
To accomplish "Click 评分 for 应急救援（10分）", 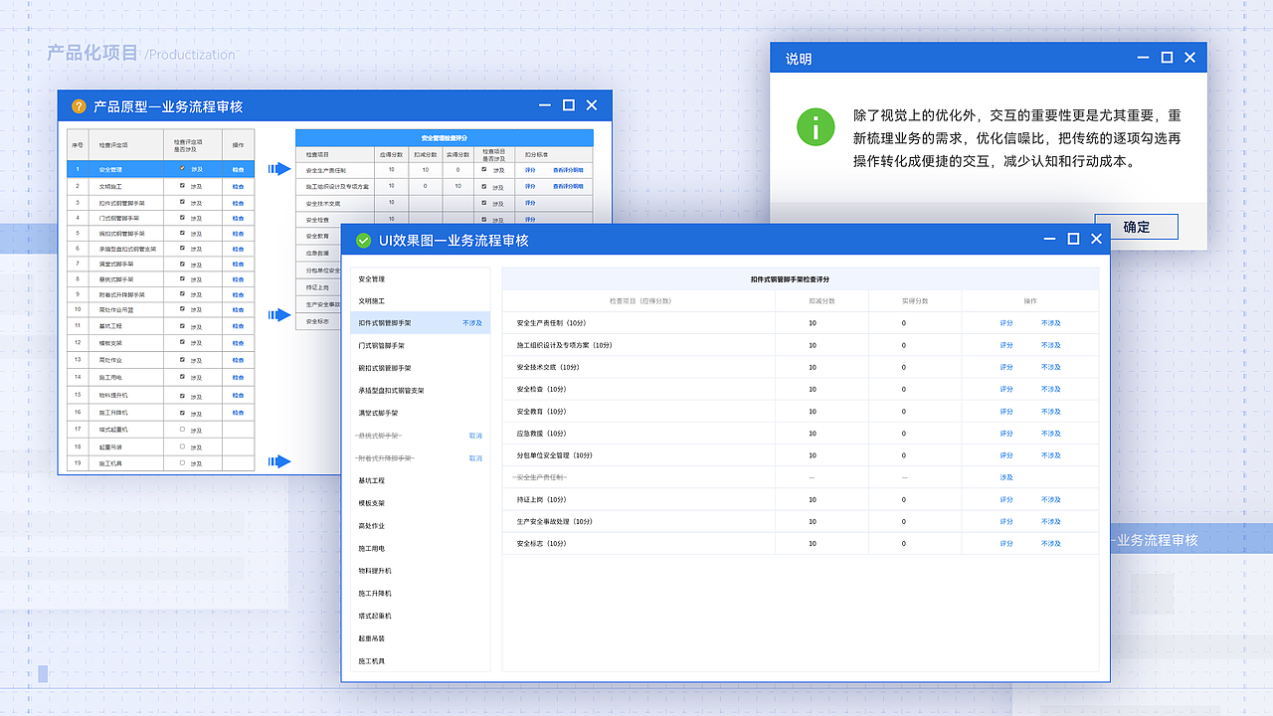I will pyautogui.click(x=1006, y=434).
